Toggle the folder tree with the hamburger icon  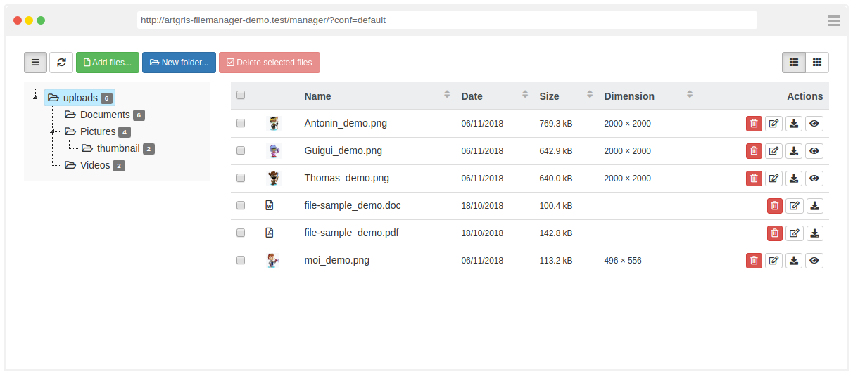pos(35,63)
